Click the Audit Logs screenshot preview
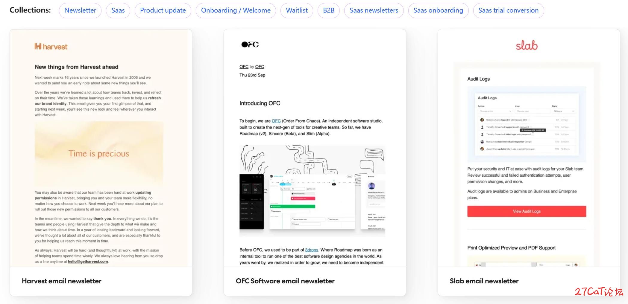Screen dimensions: 628x304 pyautogui.click(x=527, y=124)
